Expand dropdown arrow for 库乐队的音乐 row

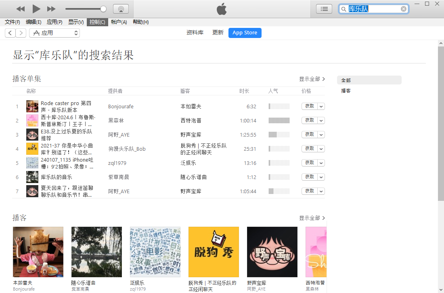(x=321, y=177)
